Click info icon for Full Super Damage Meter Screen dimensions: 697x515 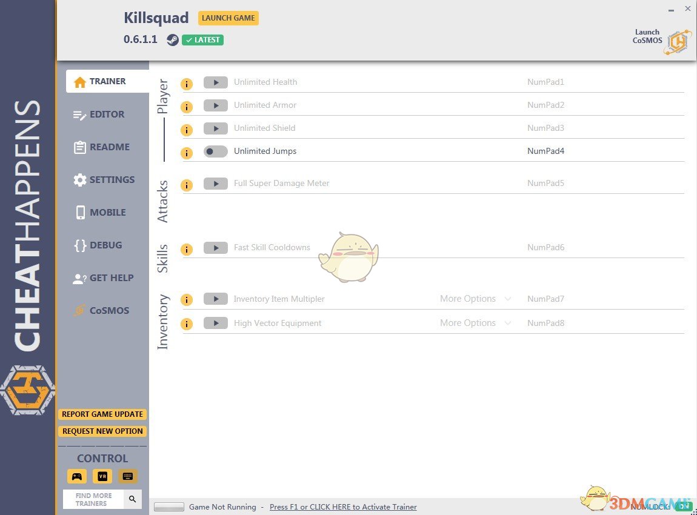pyautogui.click(x=187, y=185)
